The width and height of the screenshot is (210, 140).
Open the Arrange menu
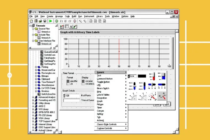59,16
